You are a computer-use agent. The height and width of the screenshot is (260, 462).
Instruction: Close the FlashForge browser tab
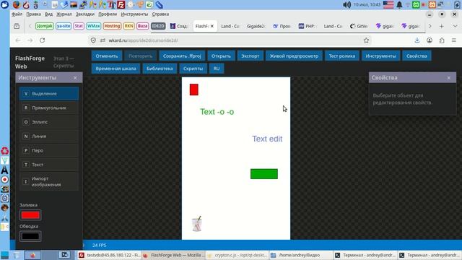(212, 26)
